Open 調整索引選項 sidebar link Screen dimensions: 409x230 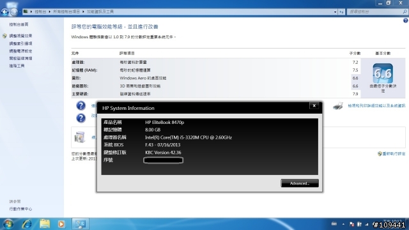tap(20, 43)
